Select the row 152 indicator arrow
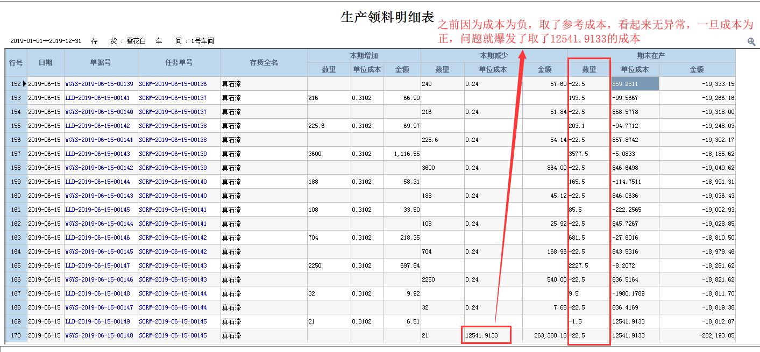Image resolution: width=760 pixels, height=352 pixels. (x=24, y=84)
